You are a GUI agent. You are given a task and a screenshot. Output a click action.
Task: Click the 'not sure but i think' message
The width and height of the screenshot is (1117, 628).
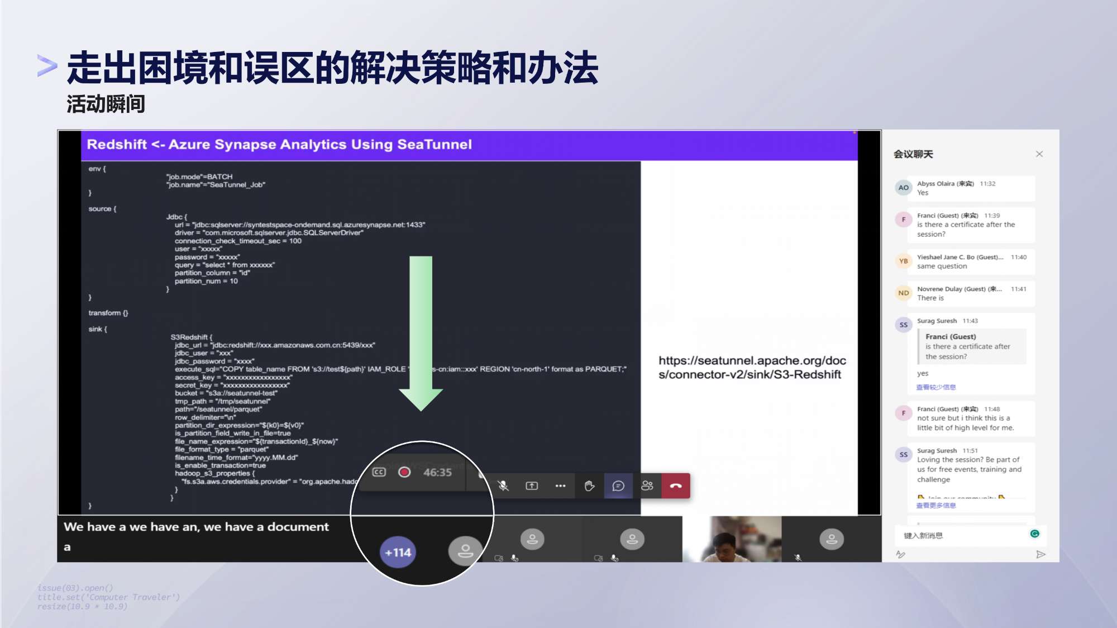click(x=965, y=423)
